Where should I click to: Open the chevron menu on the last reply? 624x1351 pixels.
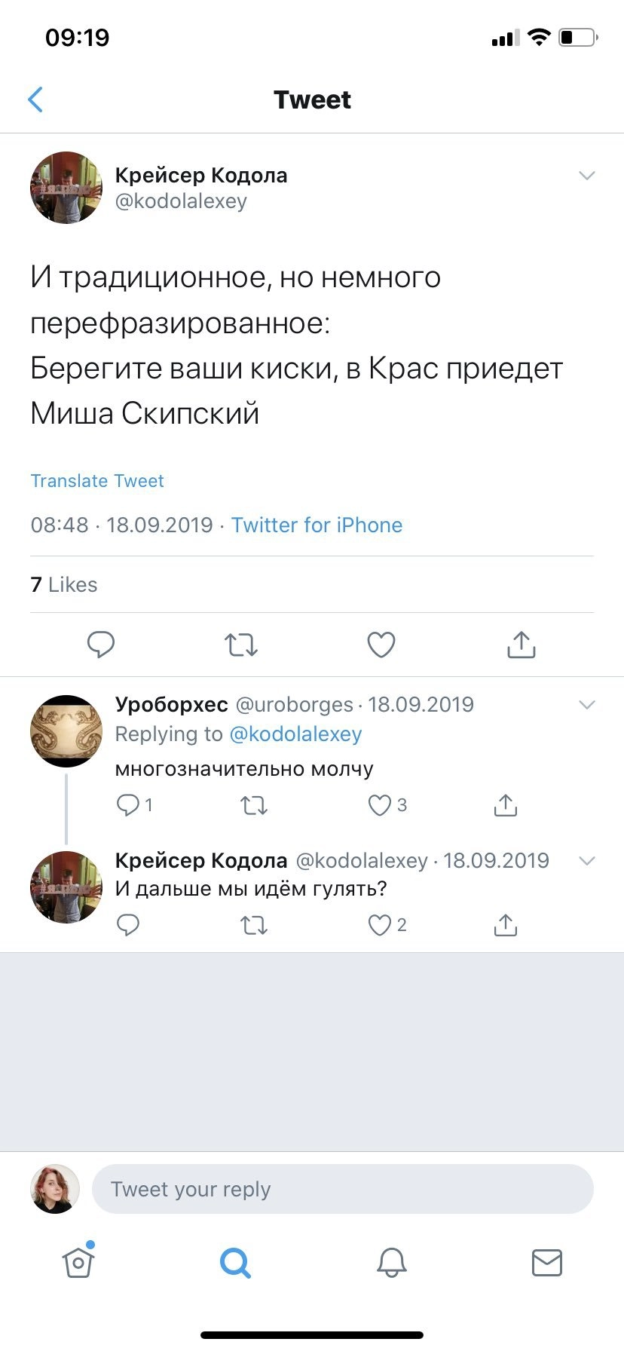coord(586,861)
